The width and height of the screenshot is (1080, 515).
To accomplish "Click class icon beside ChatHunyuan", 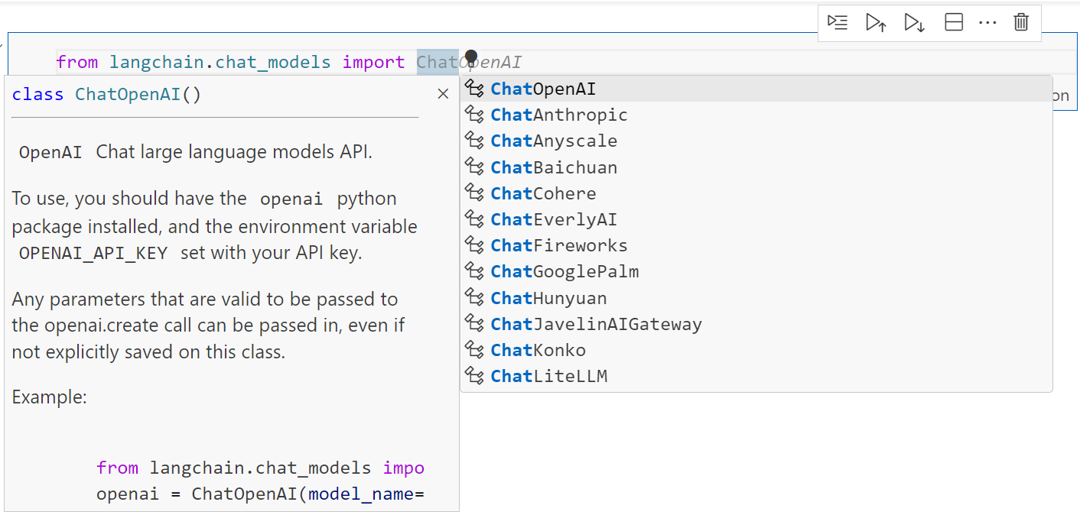I will 475,298.
